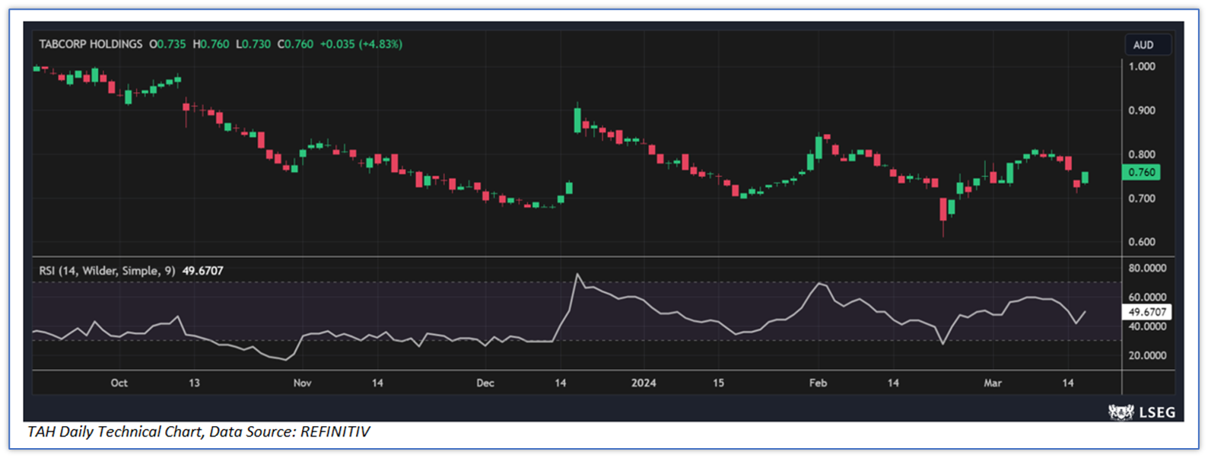The width and height of the screenshot is (1208, 458).
Task: Select the Nov marker on the time axis
Action: pos(302,383)
